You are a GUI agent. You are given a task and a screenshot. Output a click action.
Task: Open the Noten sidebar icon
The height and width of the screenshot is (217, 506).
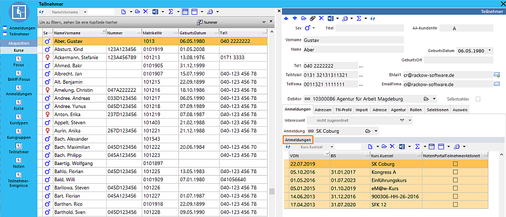pos(19,160)
